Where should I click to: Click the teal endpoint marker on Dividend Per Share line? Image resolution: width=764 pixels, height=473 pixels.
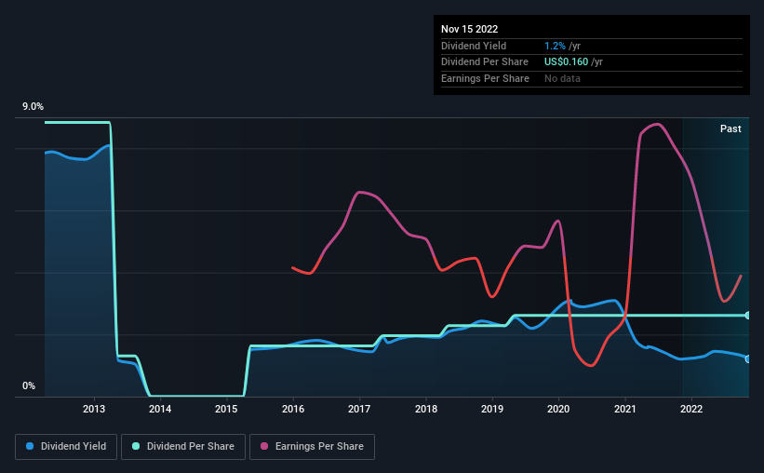tap(748, 316)
